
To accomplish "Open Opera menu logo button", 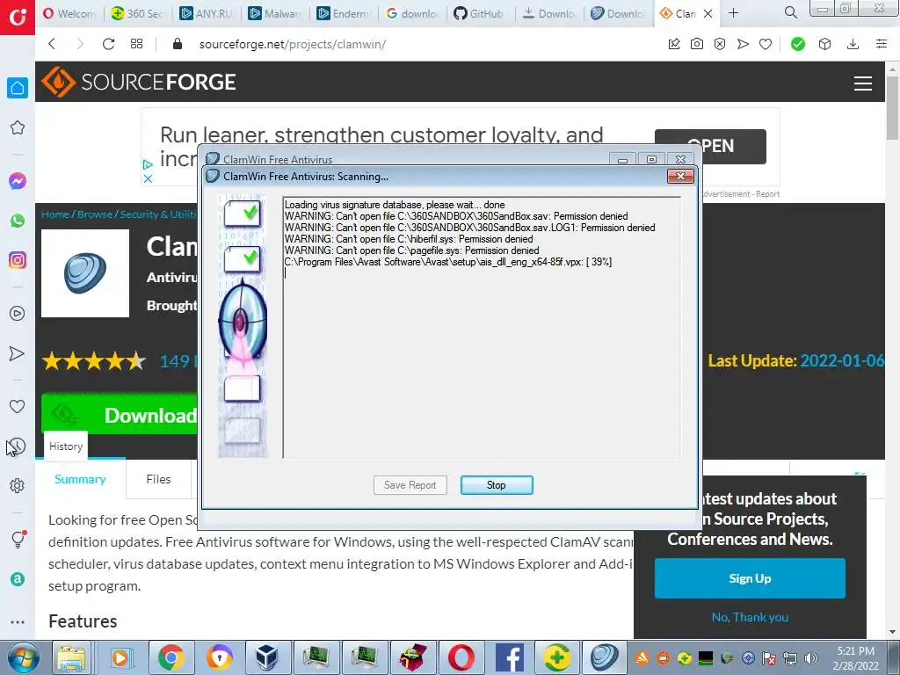I will click(18, 18).
